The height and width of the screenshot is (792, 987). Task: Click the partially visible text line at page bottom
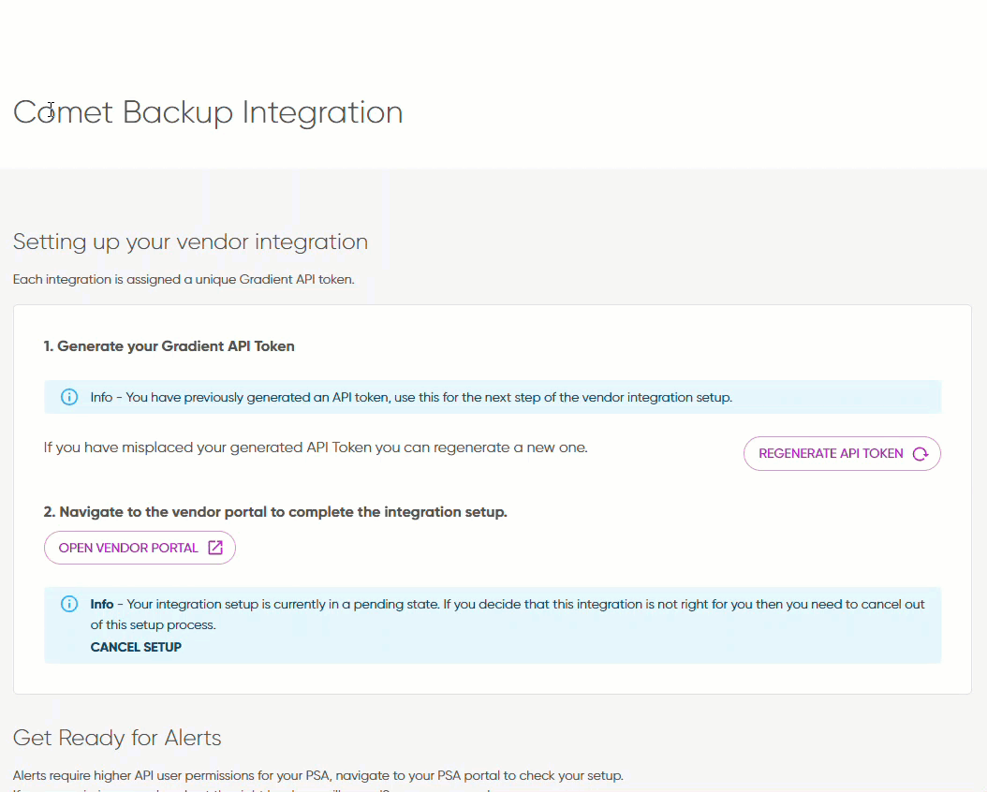click(x=253, y=789)
